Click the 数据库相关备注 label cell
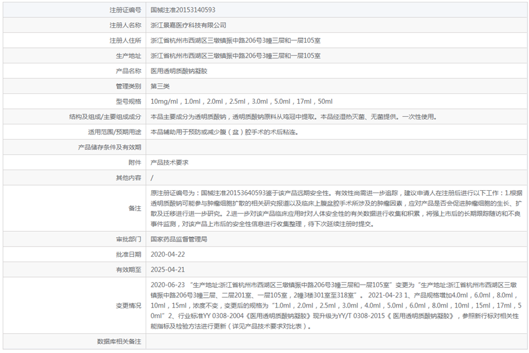 (x=74, y=342)
